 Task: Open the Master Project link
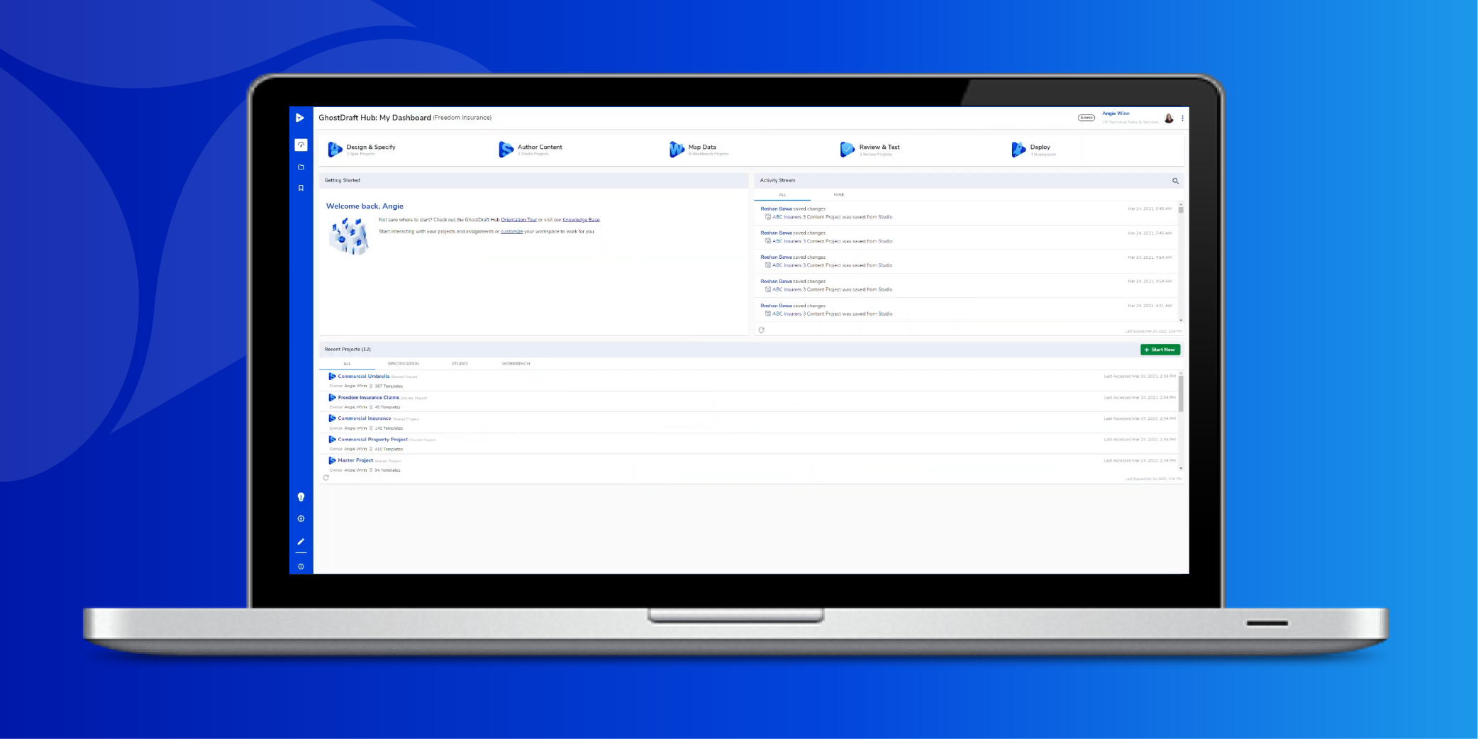(355, 460)
